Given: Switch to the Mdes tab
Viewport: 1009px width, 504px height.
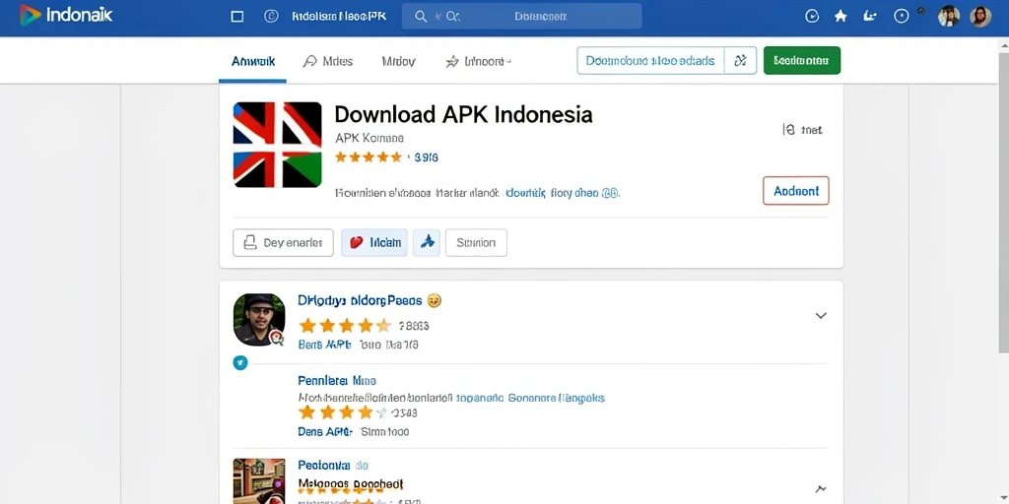Looking at the screenshot, I should tap(328, 62).
